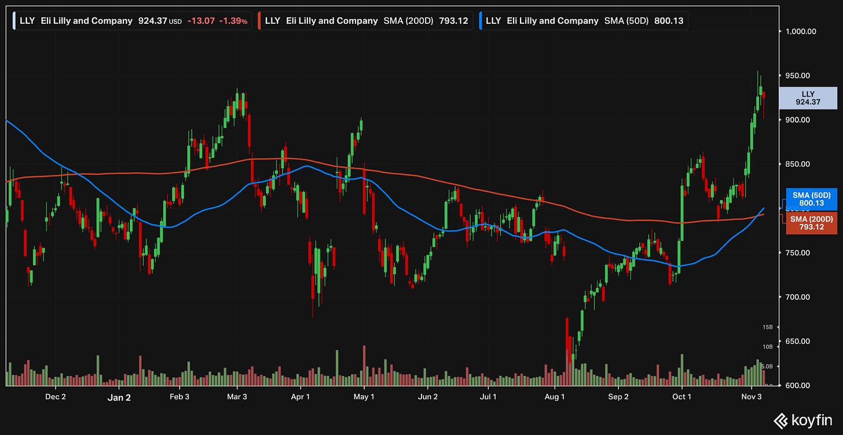Click the 750.00 price axis tick

[x=797, y=253]
